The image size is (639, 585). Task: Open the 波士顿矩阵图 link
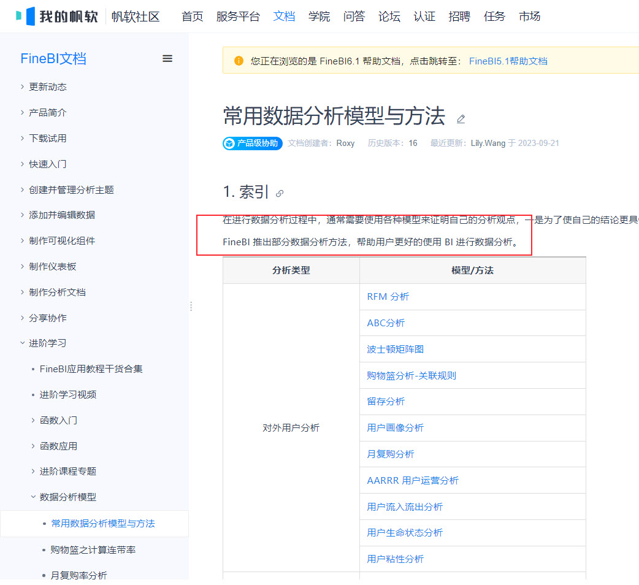tap(395, 349)
